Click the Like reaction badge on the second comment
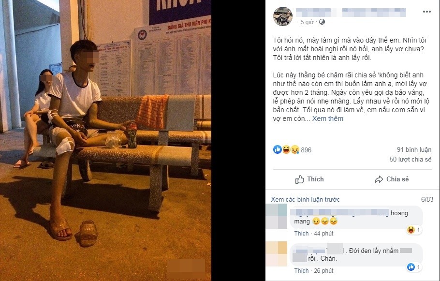This screenshot has height=281, width=440. click(414, 267)
